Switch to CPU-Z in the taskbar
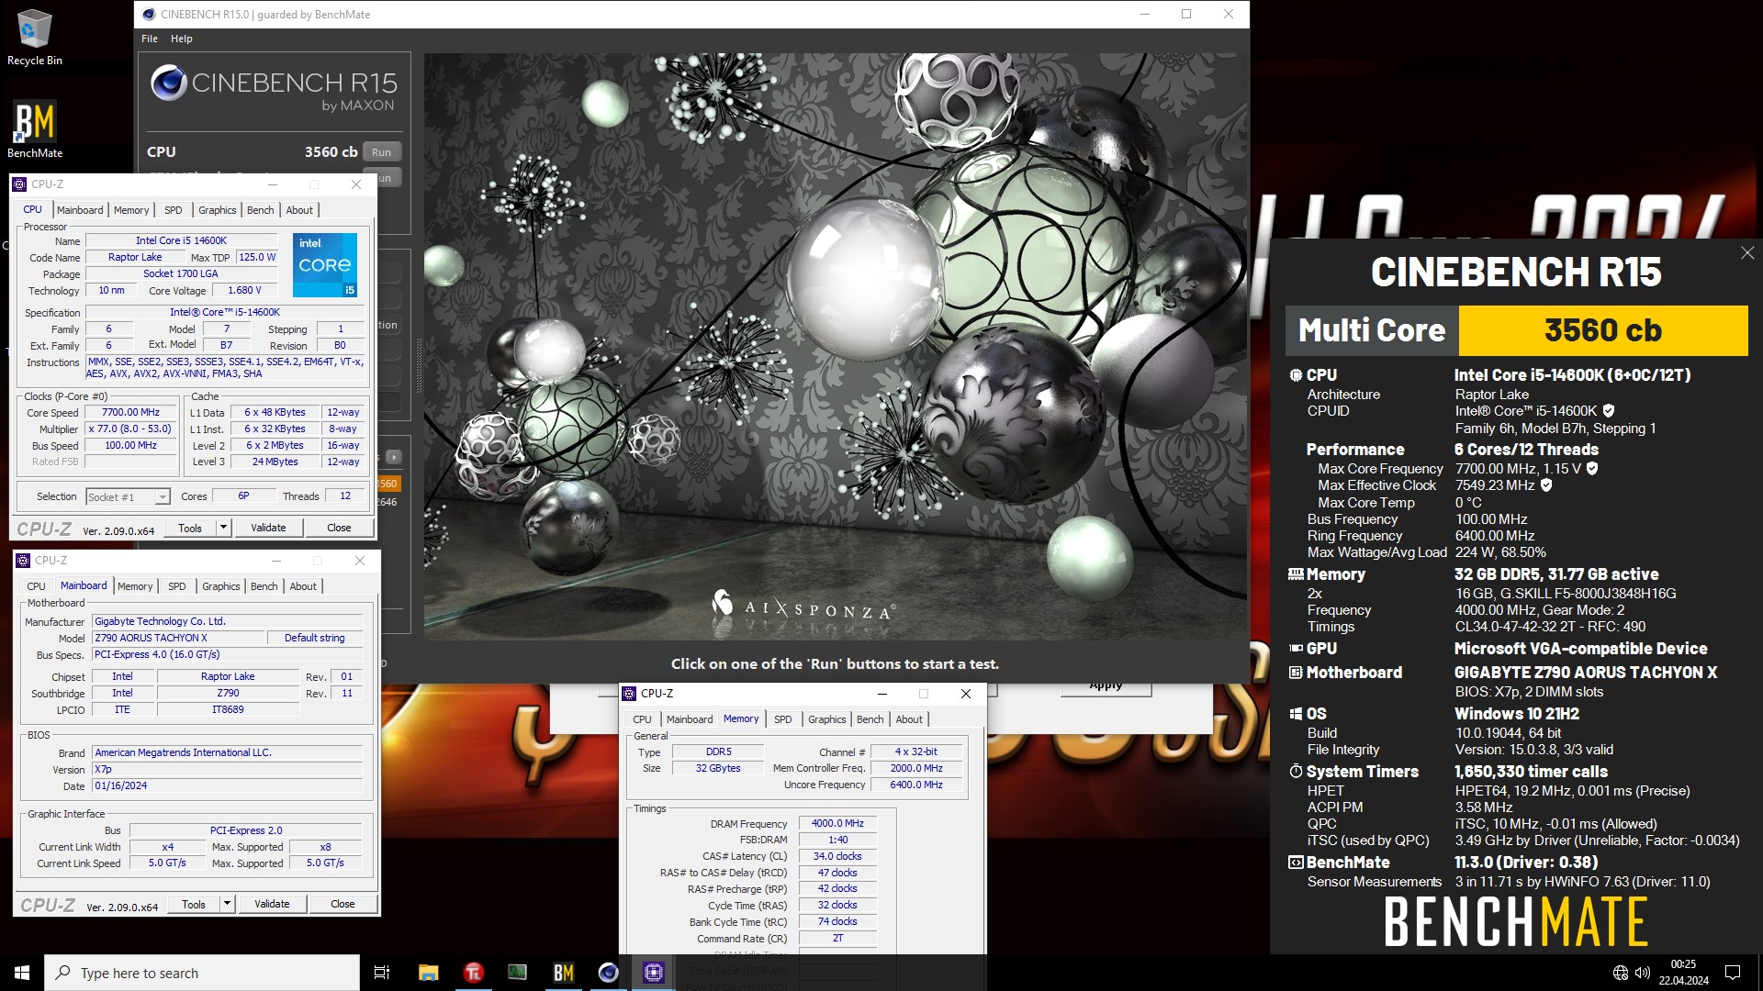 click(x=653, y=973)
